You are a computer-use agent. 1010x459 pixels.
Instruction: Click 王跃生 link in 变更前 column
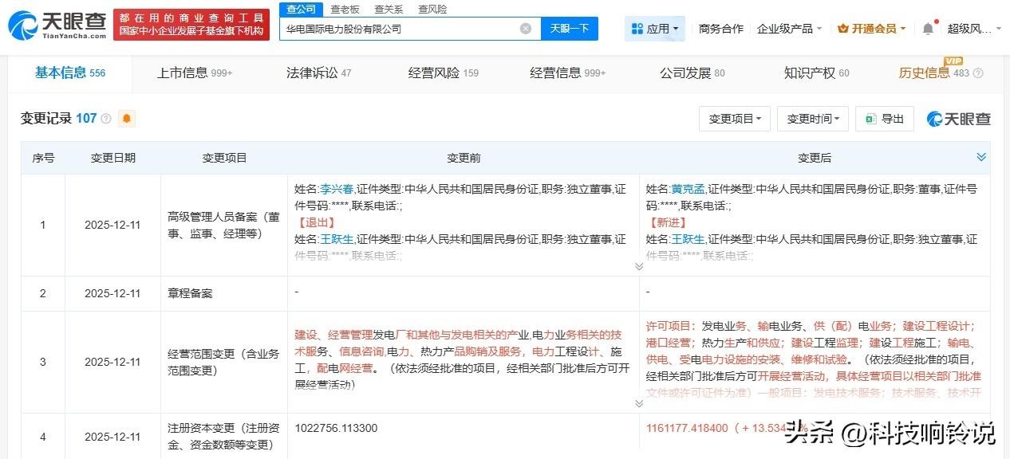(x=337, y=239)
